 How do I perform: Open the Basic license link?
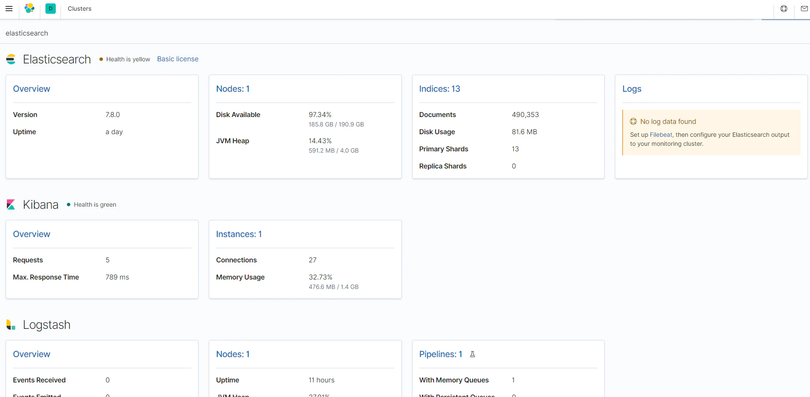178,59
